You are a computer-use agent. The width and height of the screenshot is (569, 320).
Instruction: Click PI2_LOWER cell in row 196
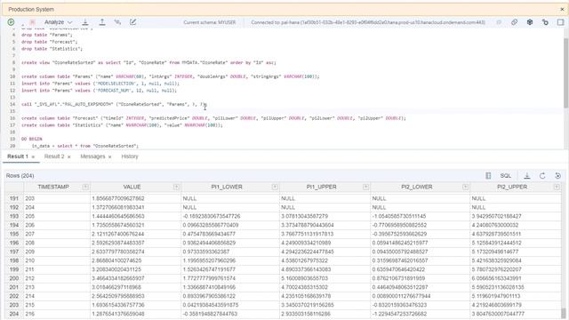coord(421,243)
